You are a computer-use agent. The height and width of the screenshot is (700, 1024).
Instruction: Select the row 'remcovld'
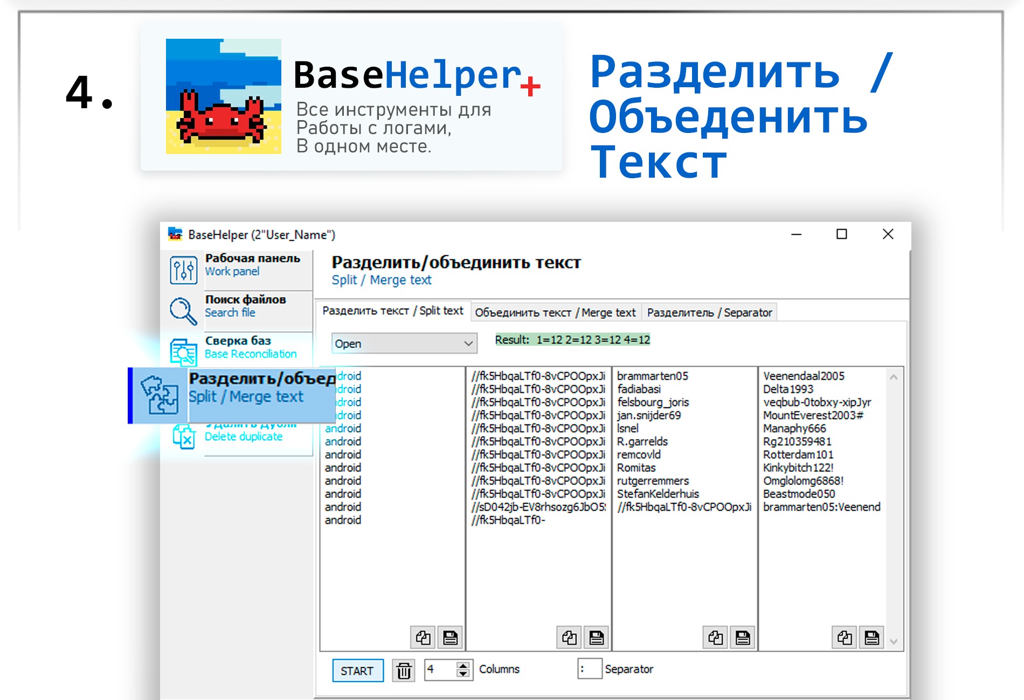click(x=639, y=454)
